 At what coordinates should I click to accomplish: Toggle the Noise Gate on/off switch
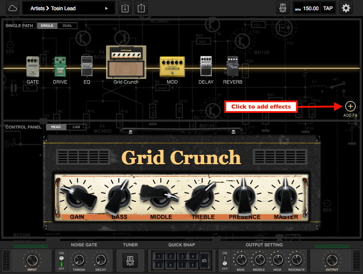[61, 260]
